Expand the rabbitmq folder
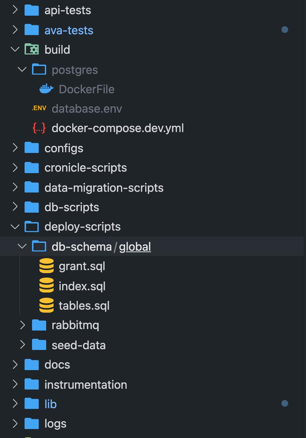The width and height of the screenshot is (306, 438). pos(22,325)
